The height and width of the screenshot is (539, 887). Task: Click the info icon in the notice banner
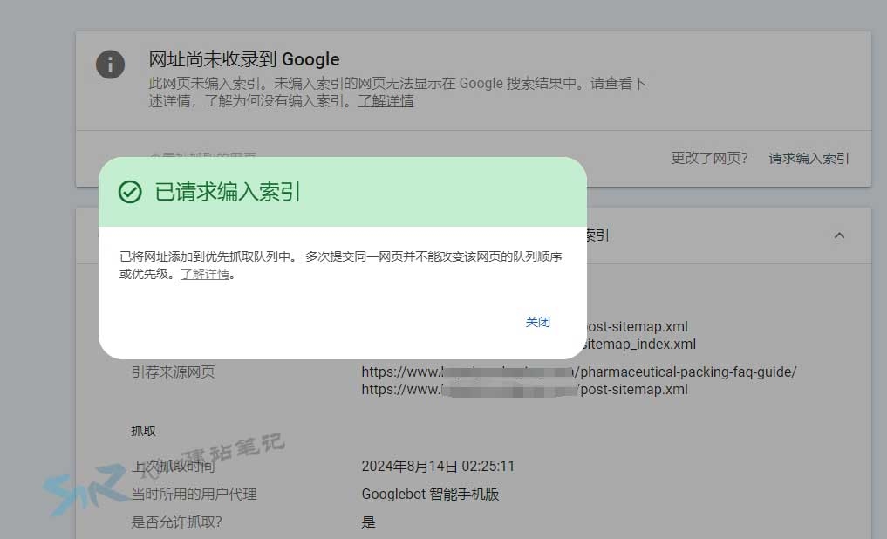pos(110,65)
